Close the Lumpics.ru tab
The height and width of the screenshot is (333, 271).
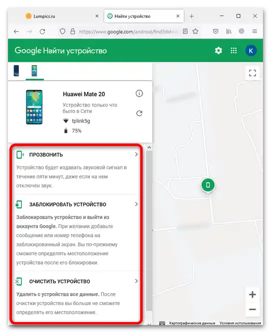pyautogui.click(x=97, y=16)
